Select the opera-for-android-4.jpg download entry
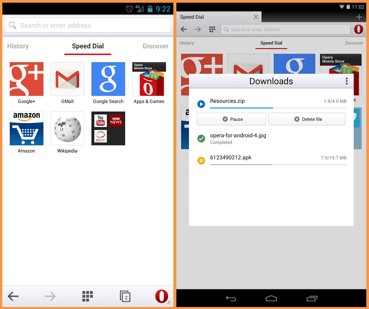Image resolution: width=369 pixels, height=309 pixels. click(x=271, y=139)
